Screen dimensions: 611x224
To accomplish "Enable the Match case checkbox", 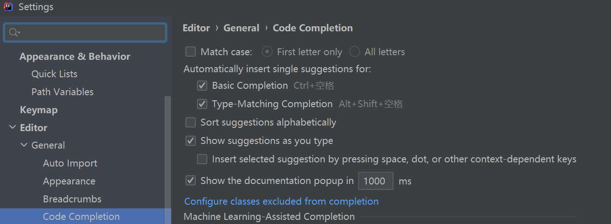I will coord(191,52).
